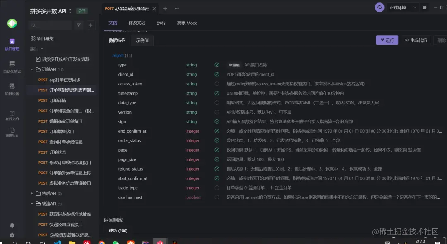Screen dimensions: 447x244
Task: Open the hamburger menu top right
Action: click(x=425, y=8)
